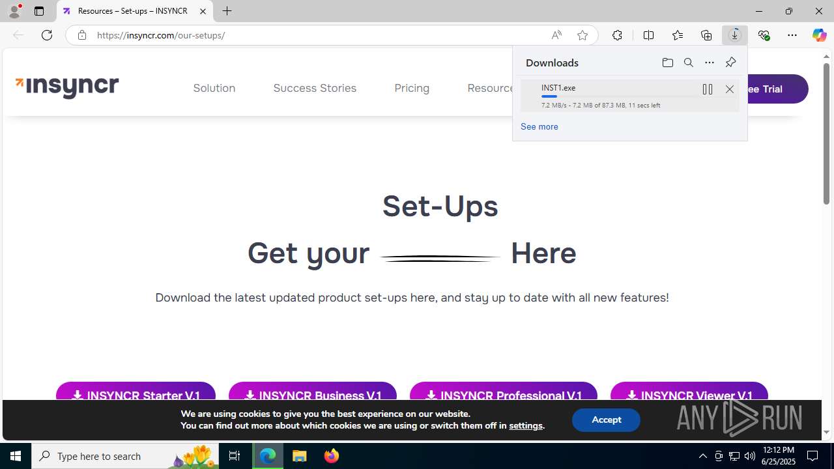Pin the Downloads panel
Screen dimensions: 834x469
pos(730,63)
